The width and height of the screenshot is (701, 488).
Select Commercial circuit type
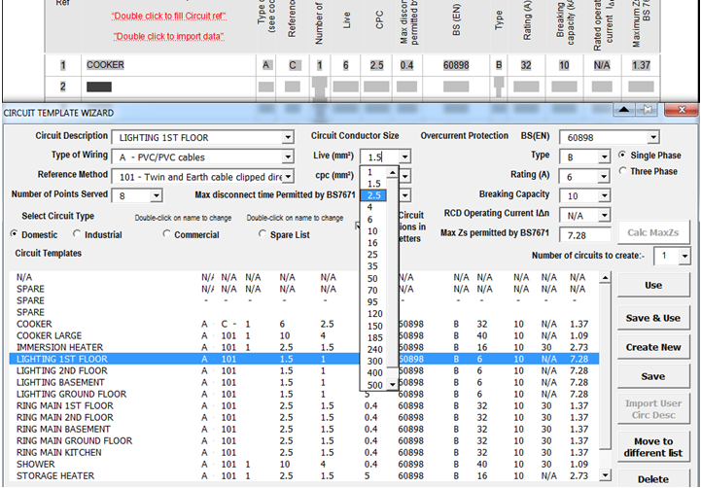(x=168, y=234)
